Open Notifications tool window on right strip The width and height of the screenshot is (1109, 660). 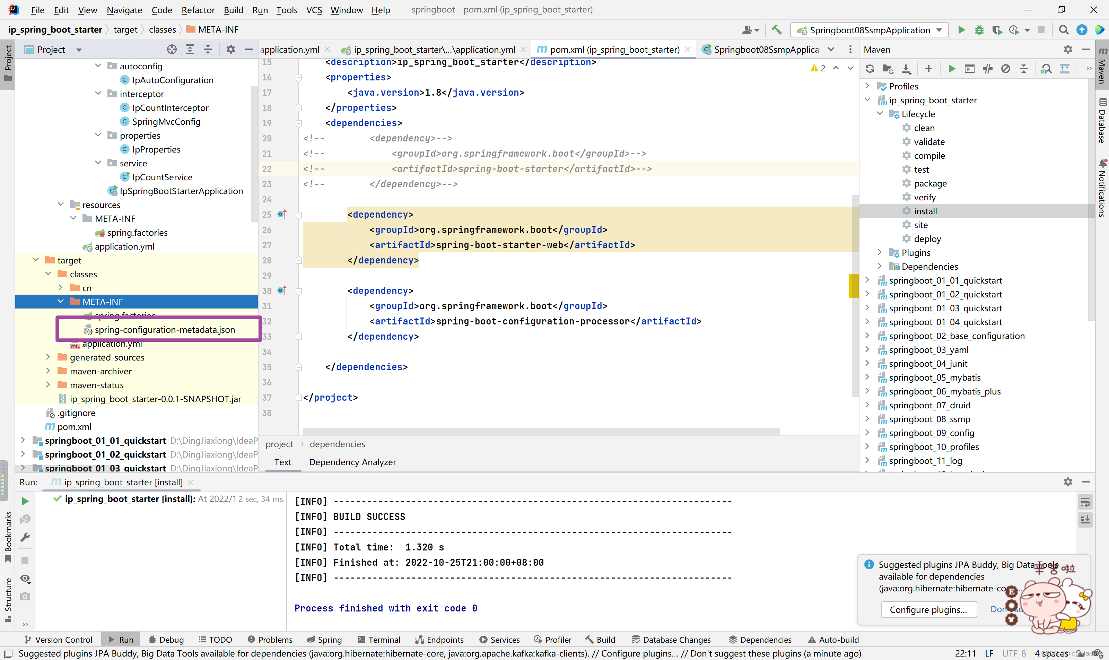[1102, 188]
